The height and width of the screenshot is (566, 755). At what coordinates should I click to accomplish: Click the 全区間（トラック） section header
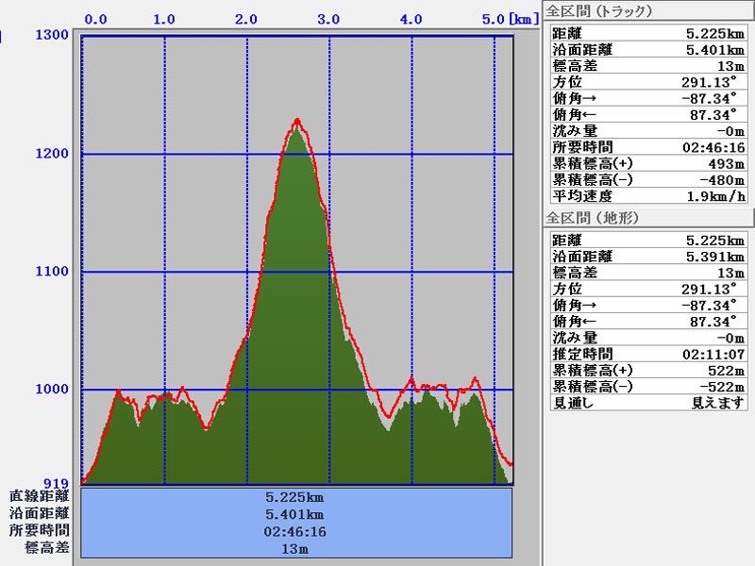tap(599, 11)
